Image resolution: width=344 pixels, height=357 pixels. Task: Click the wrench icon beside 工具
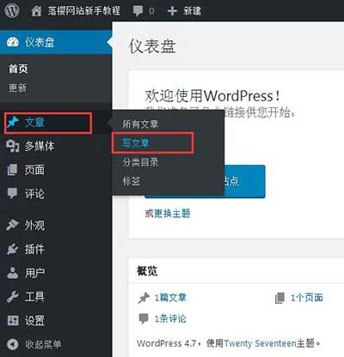(13, 297)
